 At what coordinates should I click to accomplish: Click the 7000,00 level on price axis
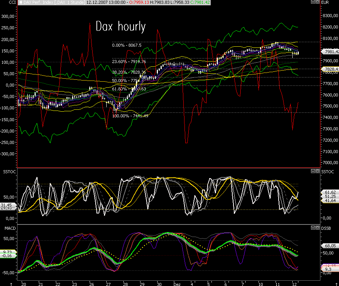(330, 163)
